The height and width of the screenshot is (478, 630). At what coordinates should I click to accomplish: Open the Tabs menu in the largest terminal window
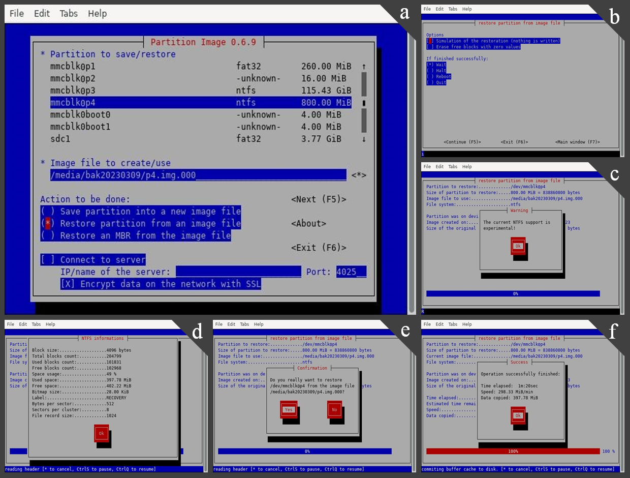click(69, 13)
